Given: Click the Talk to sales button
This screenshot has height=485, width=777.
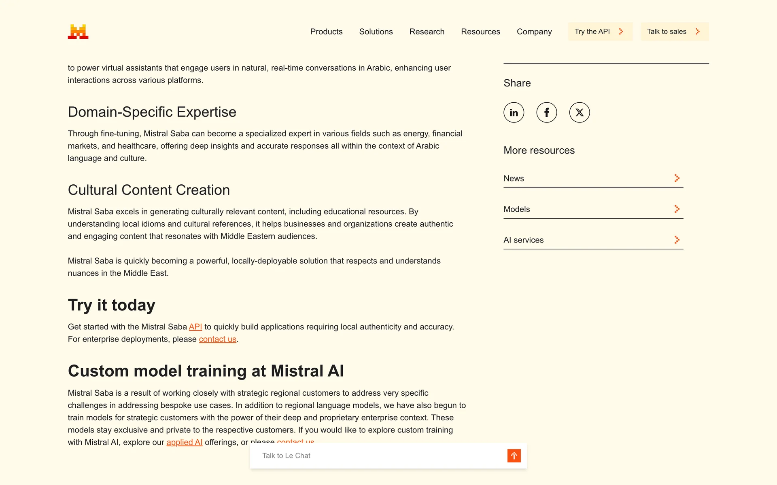Looking at the screenshot, I should pos(674,32).
